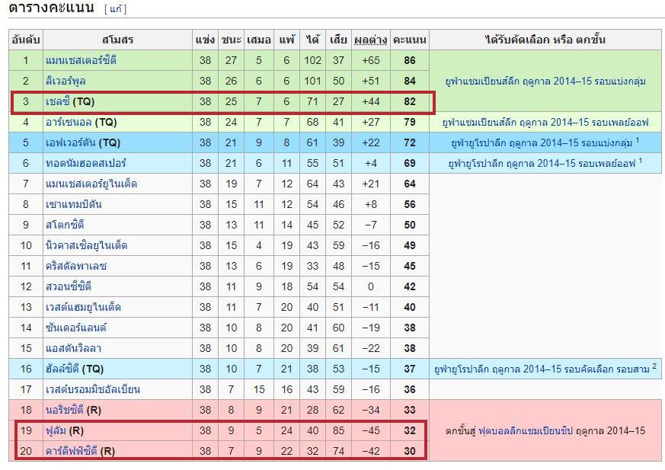Open ยูฟ่ายูโรปาลีก 2014–15 รอบเพลย์ออฟ link
The height and width of the screenshot is (470, 665).
[x=542, y=164]
